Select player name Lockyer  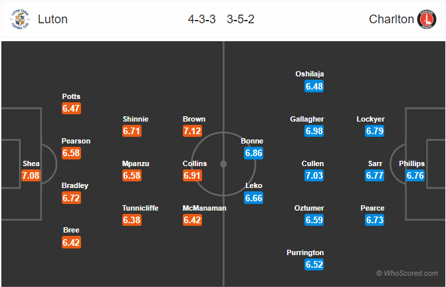(x=370, y=119)
